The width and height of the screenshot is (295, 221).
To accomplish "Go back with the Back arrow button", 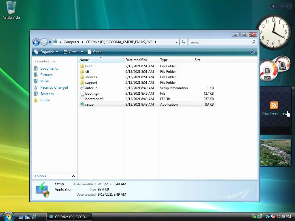I will point(36,42).
